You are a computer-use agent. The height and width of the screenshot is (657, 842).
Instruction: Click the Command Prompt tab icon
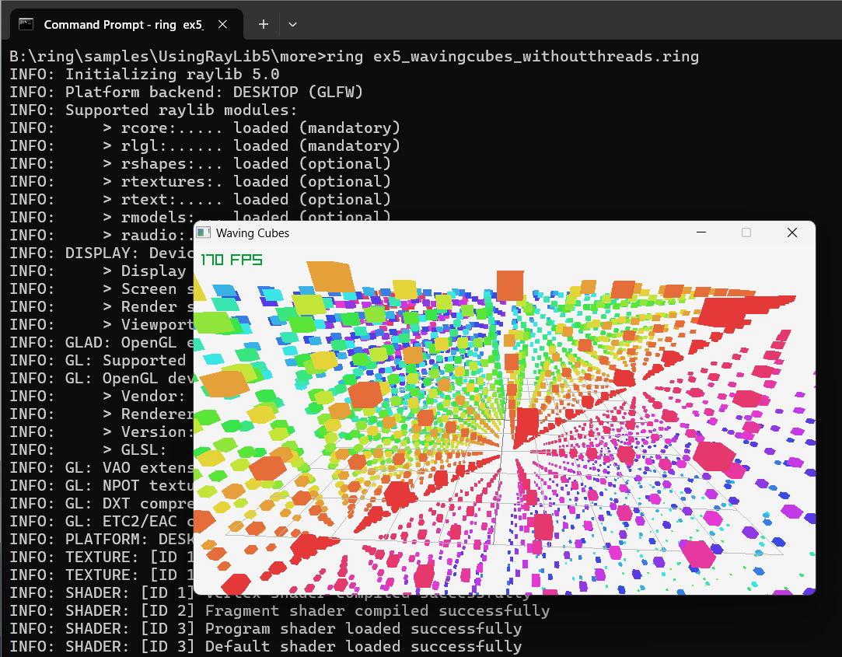pyautogui.click(x=26, y=24)
